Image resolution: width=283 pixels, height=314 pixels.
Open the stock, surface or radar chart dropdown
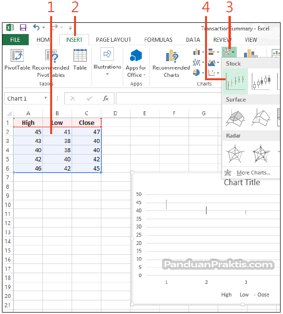pyautogui.click(x=229, y=52)
